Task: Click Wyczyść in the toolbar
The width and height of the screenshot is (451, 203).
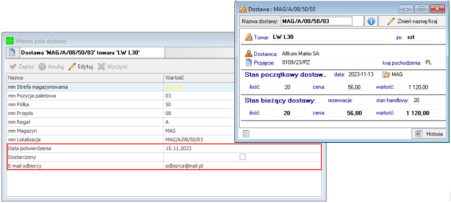Action: pos(112,66)
